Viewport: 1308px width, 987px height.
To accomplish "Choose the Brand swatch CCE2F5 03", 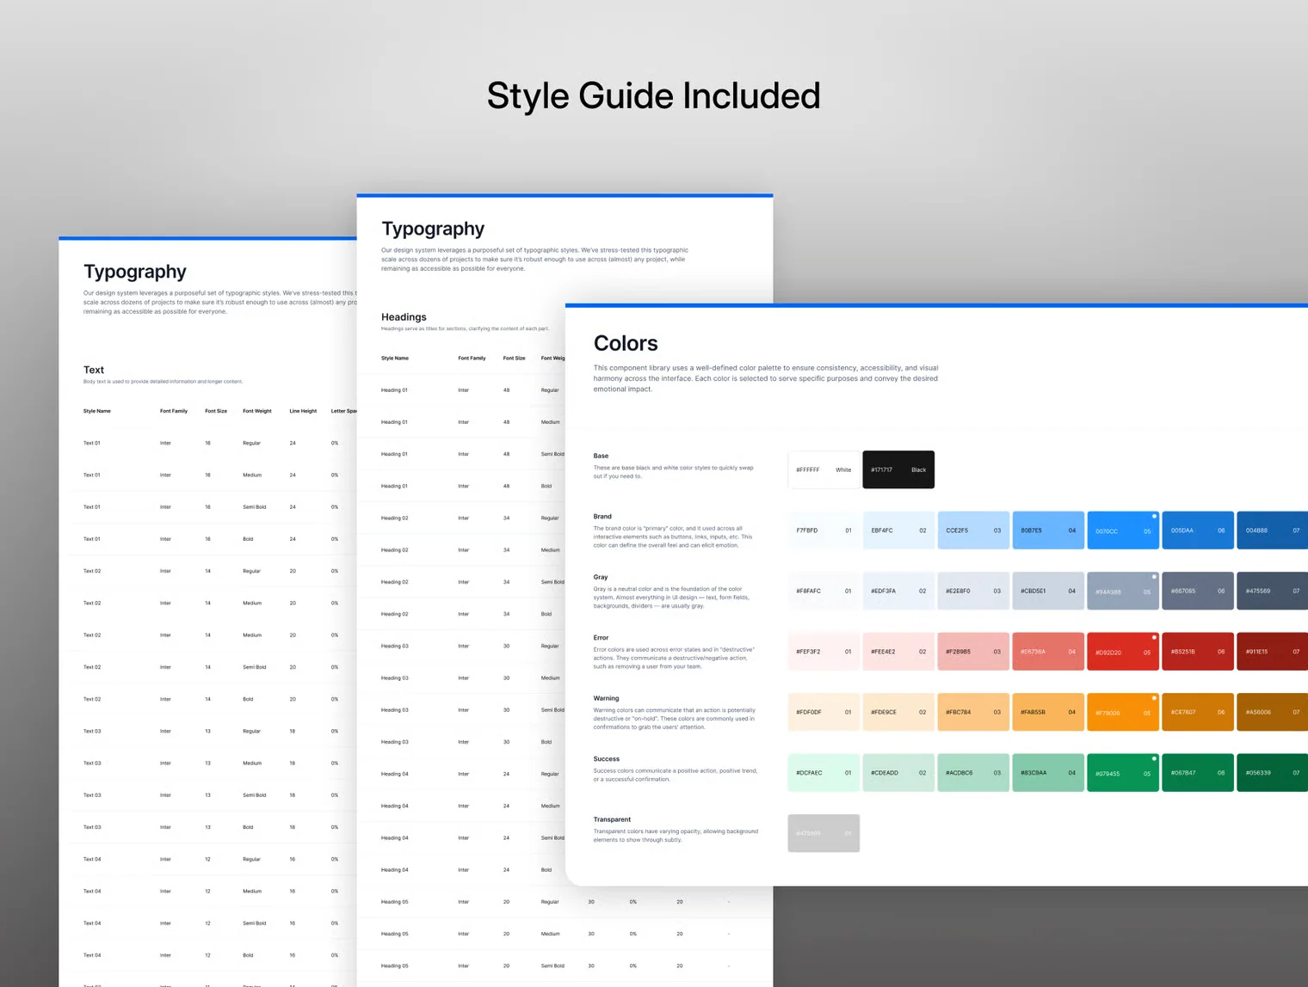I will point(973,530).
